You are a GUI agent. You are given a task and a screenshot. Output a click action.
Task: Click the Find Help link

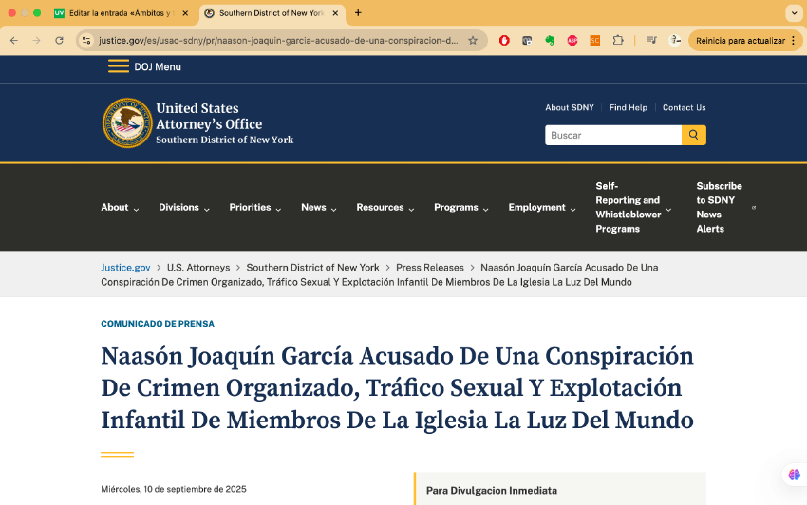coord(628,108)
